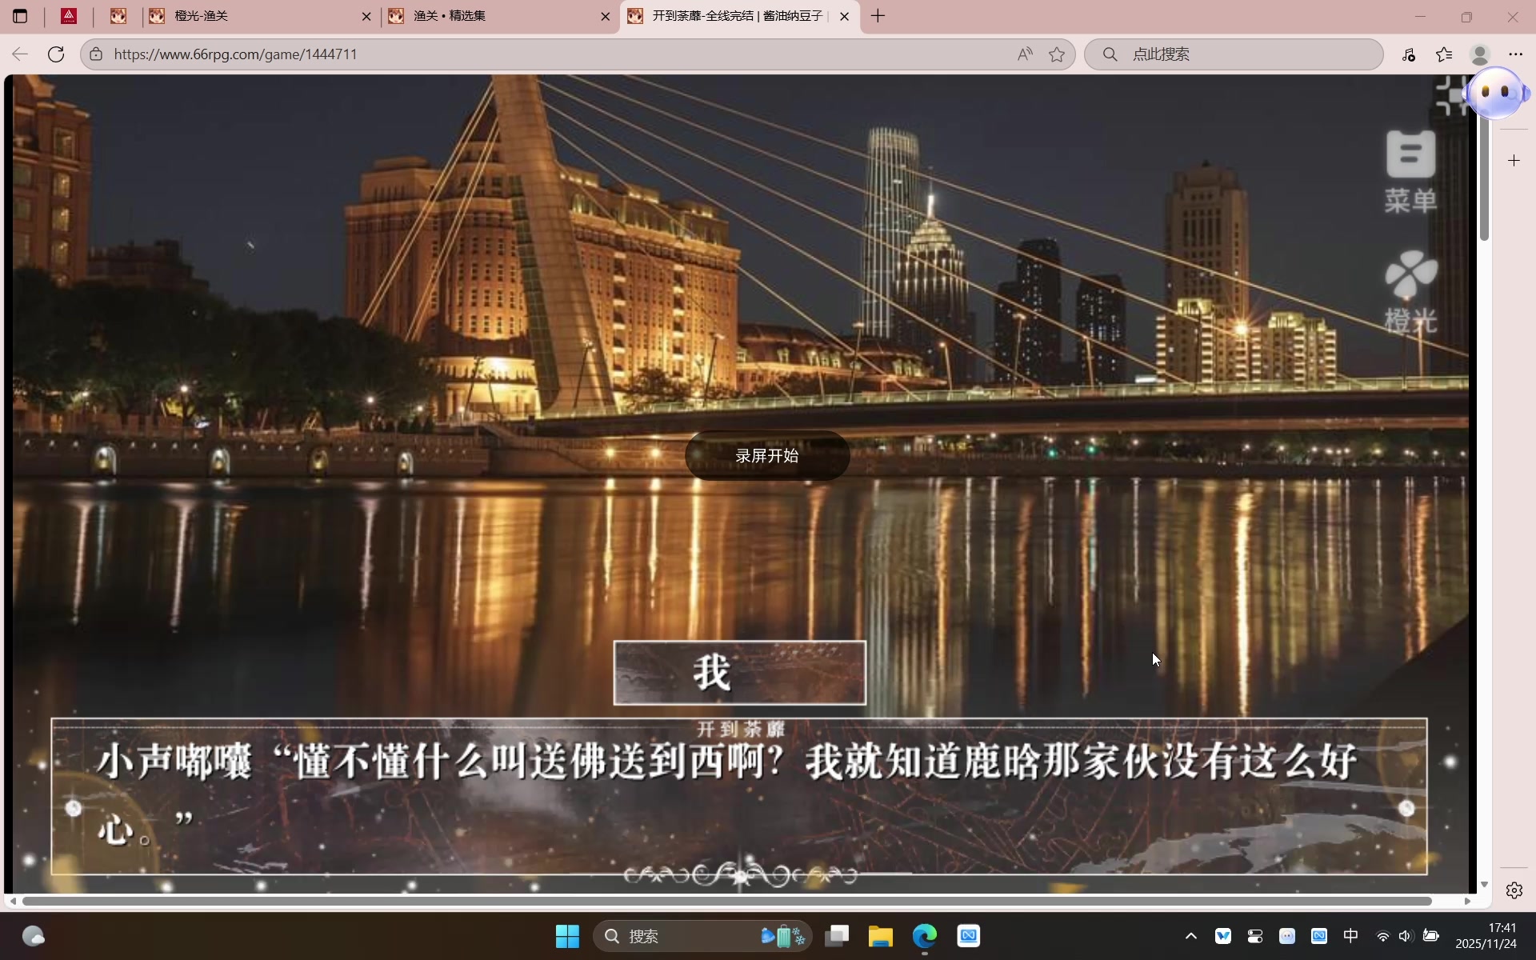
Task: Add page to favorites star icon
Action: pyautogui.click(x=1057, y=54)
